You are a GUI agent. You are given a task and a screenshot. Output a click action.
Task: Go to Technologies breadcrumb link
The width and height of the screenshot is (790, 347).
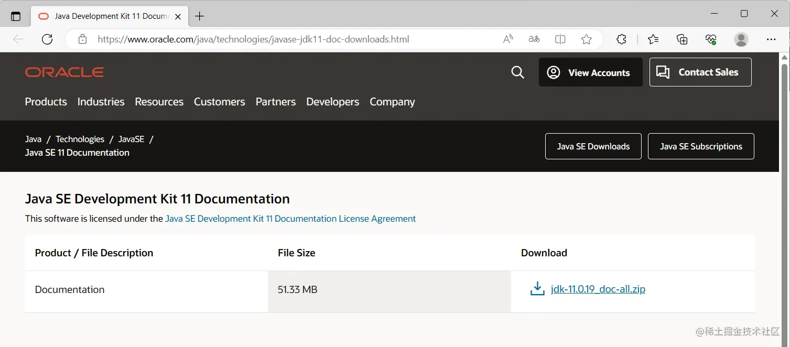point(80,139)
